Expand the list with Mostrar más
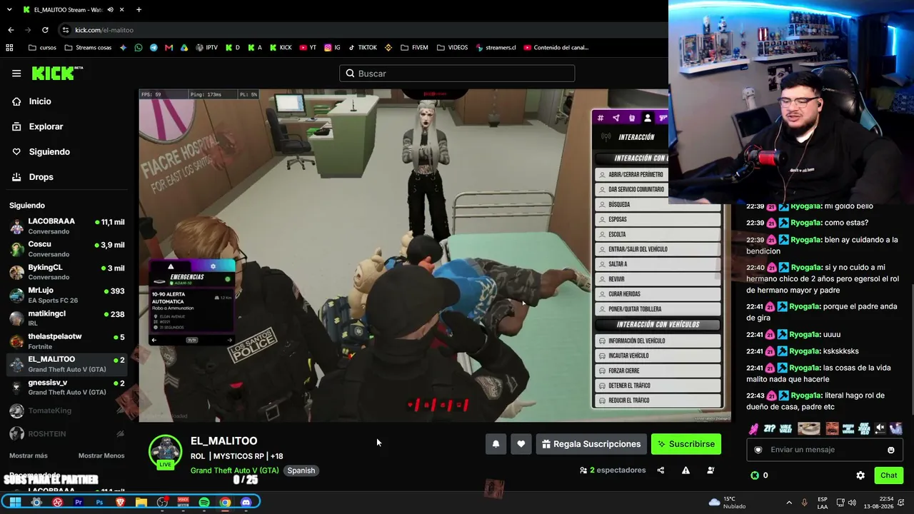This screenshot has width=914, height=514. tap(29, 455)
